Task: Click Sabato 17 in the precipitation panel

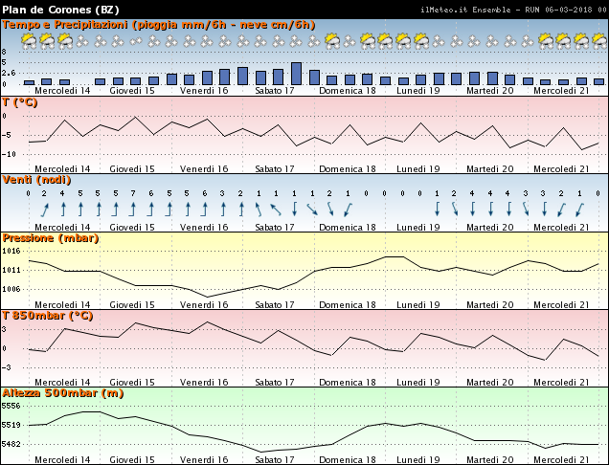Action: tap(275, 91)
